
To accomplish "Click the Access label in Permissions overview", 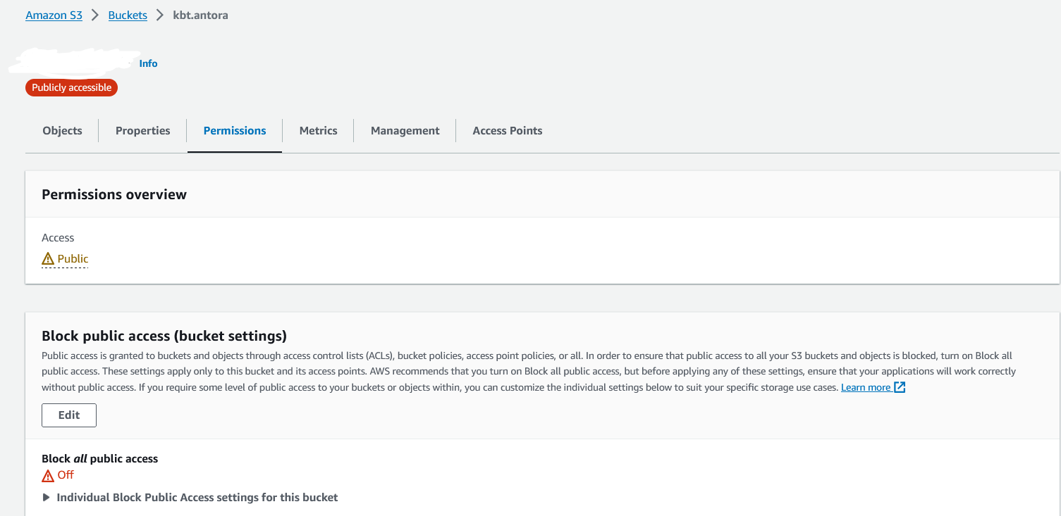I will 58,238.
